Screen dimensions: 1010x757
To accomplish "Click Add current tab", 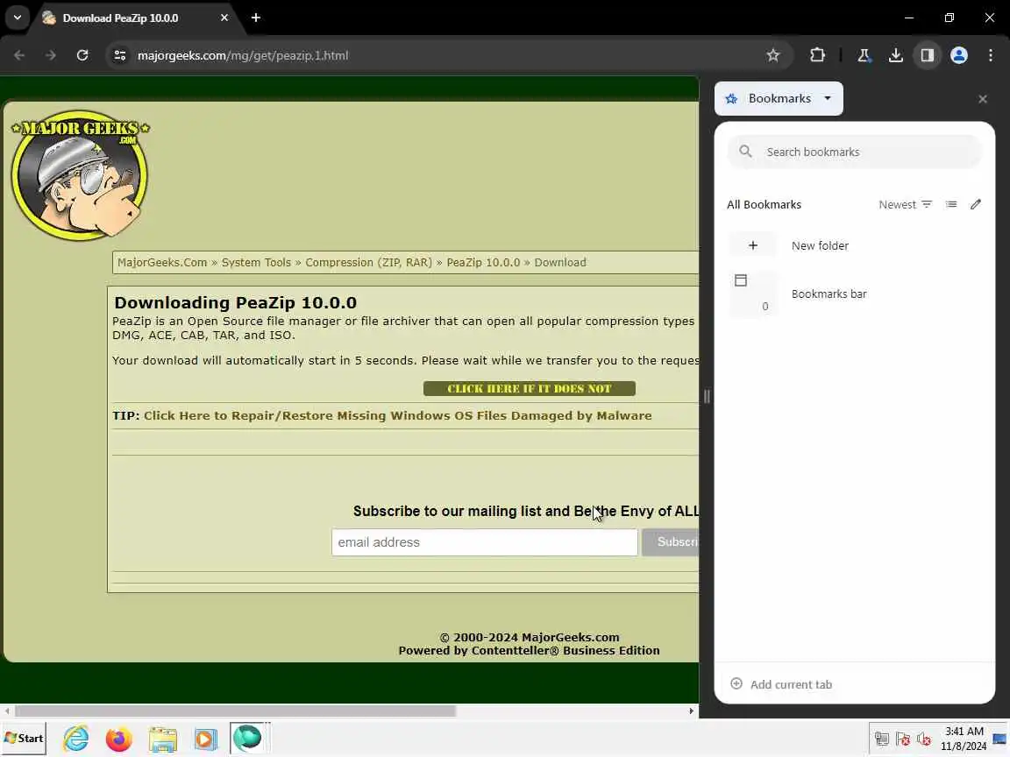I will (x=780, y=684).
